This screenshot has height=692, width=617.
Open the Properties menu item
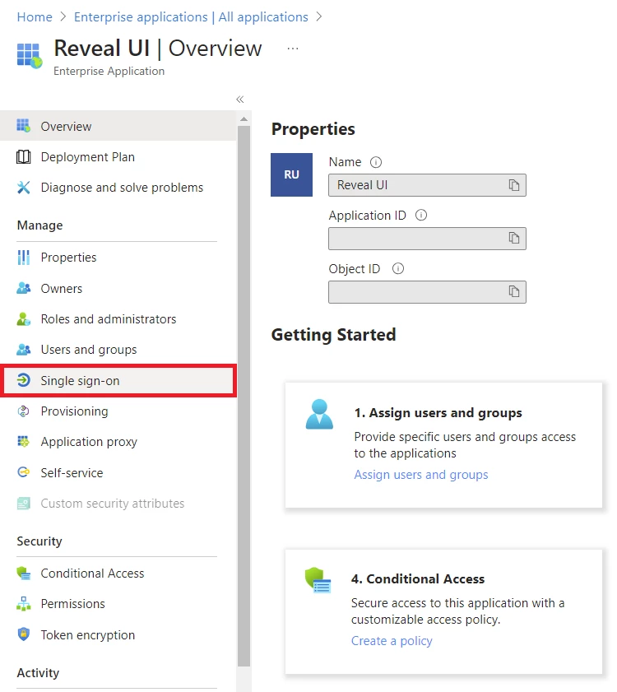tap(118, 258)
